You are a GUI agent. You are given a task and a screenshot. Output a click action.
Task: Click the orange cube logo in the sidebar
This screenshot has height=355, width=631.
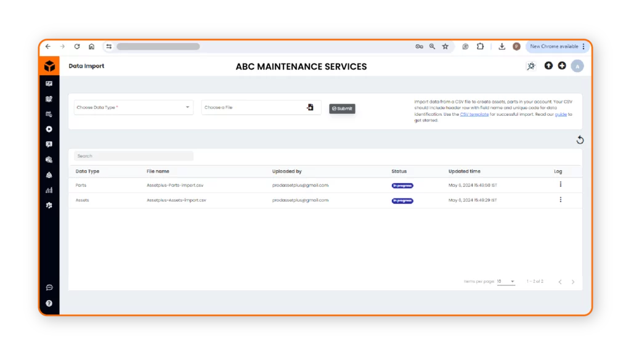[49, 66]
